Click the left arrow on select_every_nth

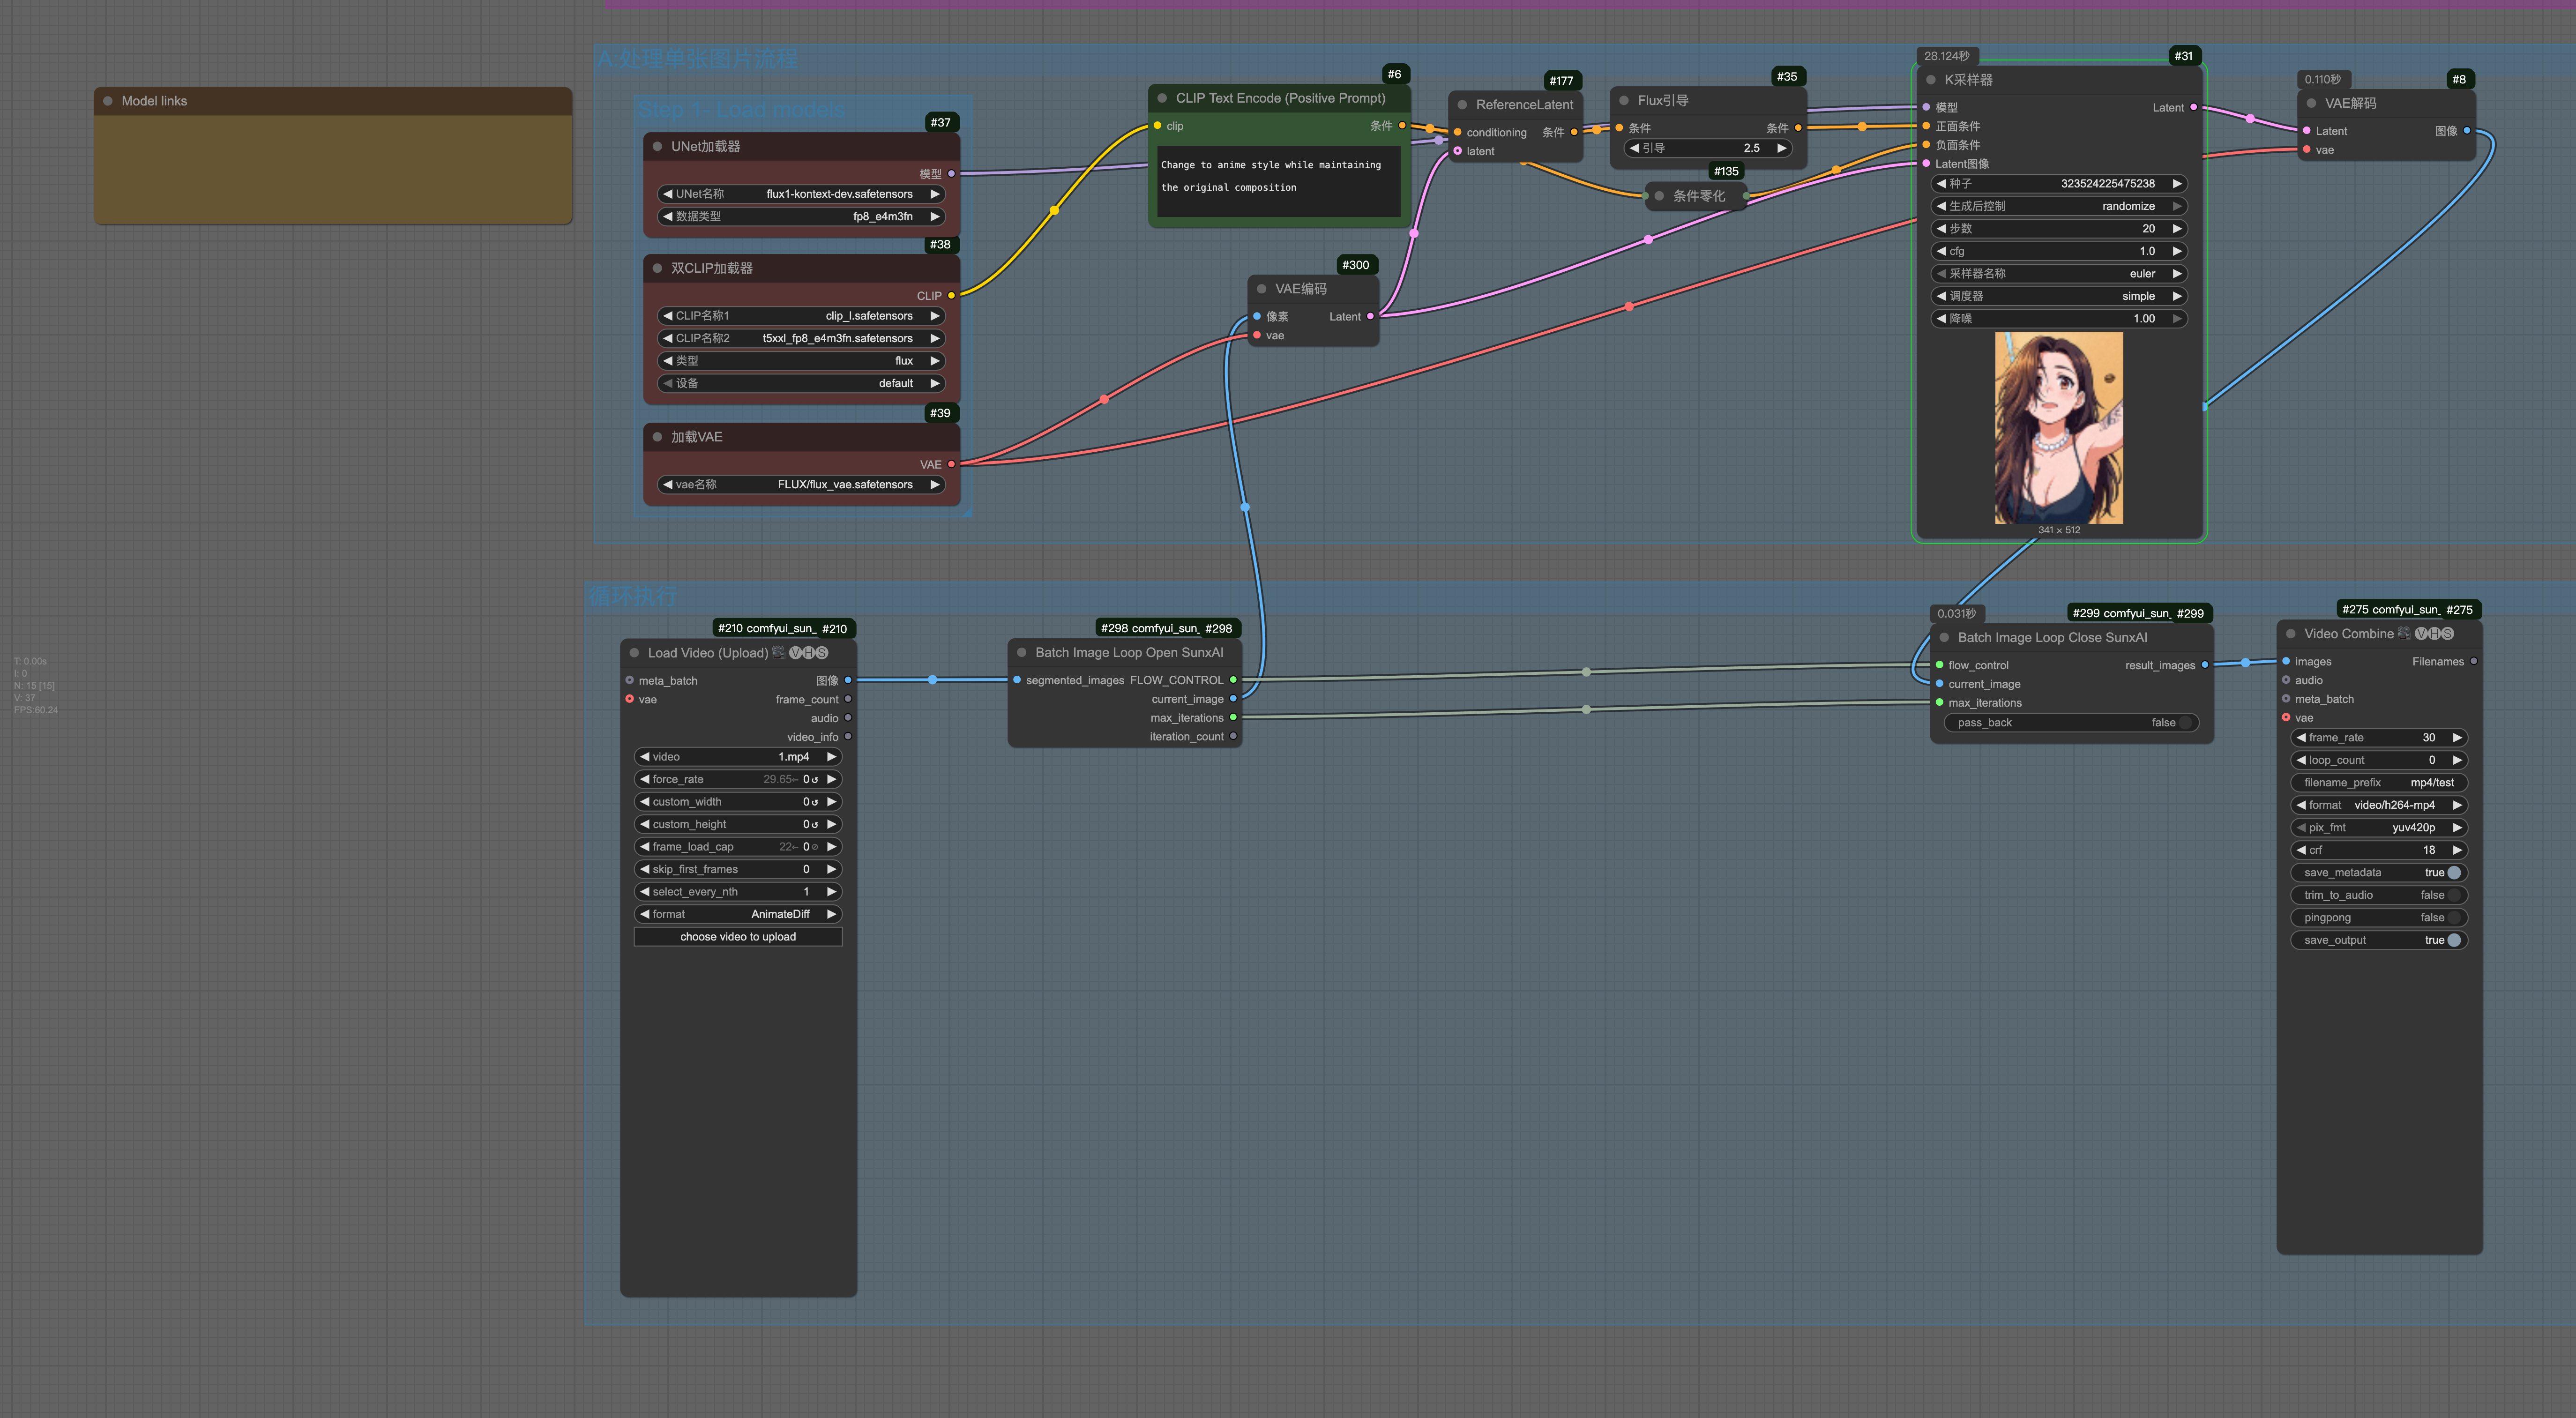click(645, 892)
